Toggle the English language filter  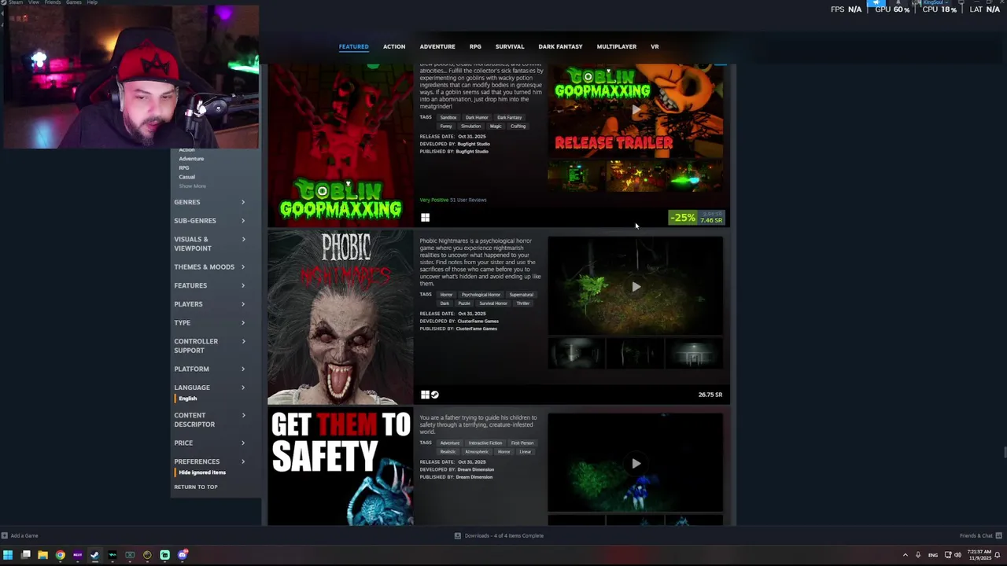pos(187,399)
